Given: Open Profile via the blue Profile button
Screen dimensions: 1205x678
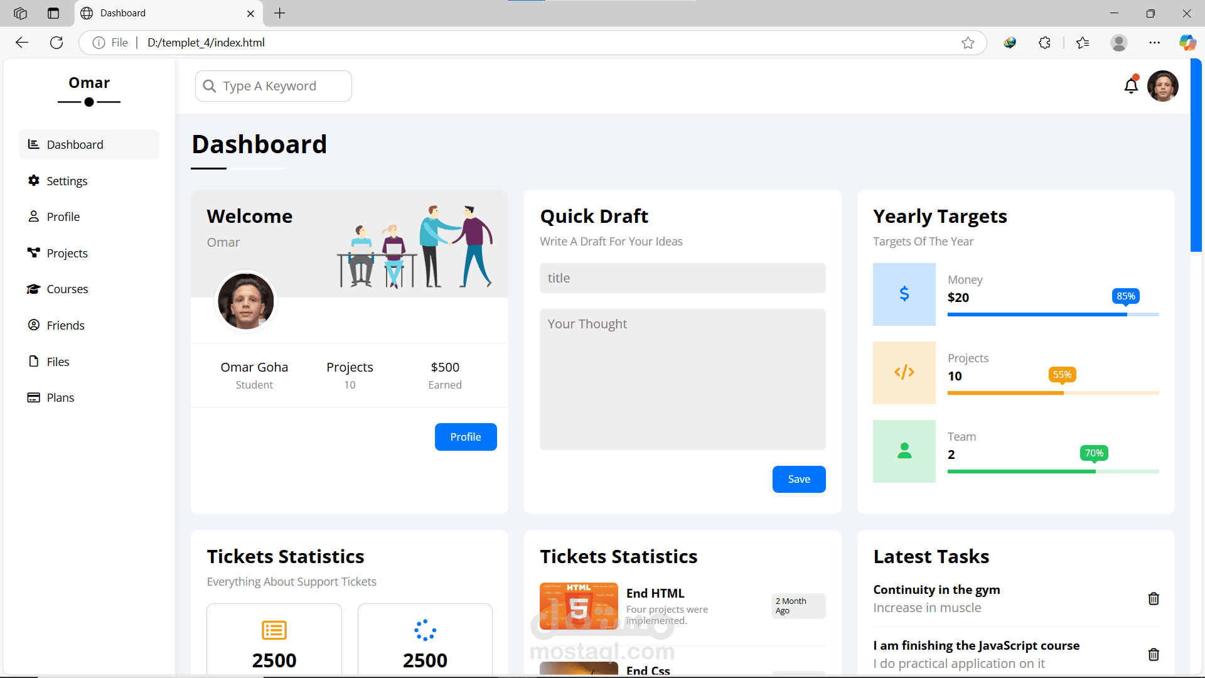Looking at the screenshot, I should point(465,436).
